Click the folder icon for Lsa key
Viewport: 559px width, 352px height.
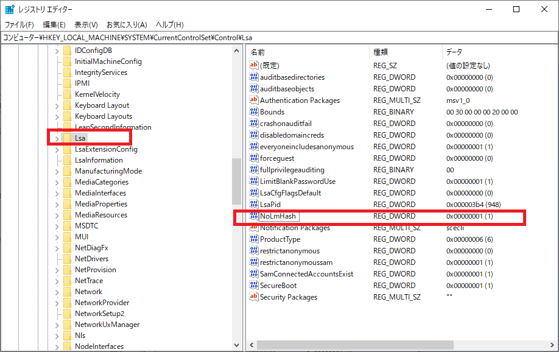click(x=67, y=138)
